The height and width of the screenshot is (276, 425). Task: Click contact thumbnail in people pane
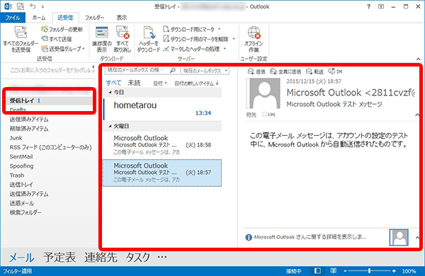399,237
